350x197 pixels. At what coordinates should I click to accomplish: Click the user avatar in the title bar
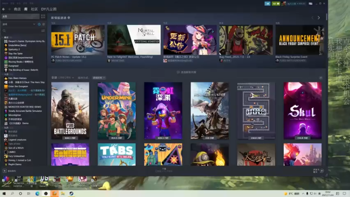[x=283, y=4]
